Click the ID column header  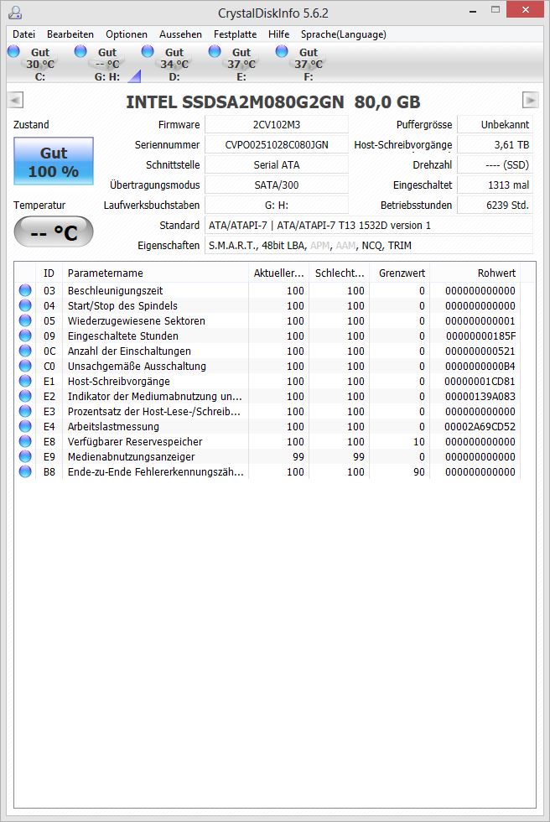(x=49, y=273)
